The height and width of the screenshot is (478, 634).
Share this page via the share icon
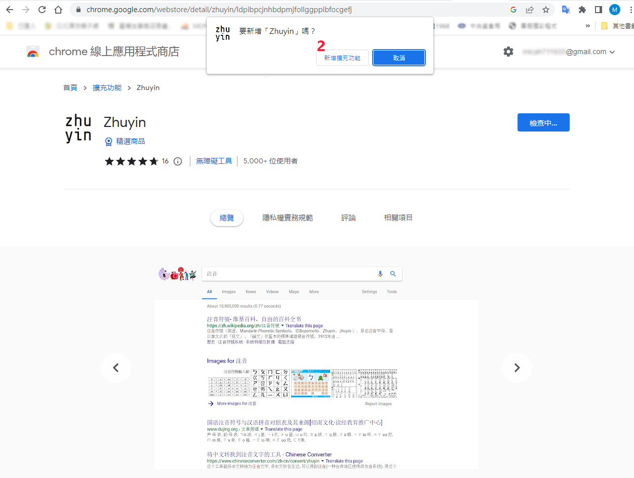coord(530,10)
